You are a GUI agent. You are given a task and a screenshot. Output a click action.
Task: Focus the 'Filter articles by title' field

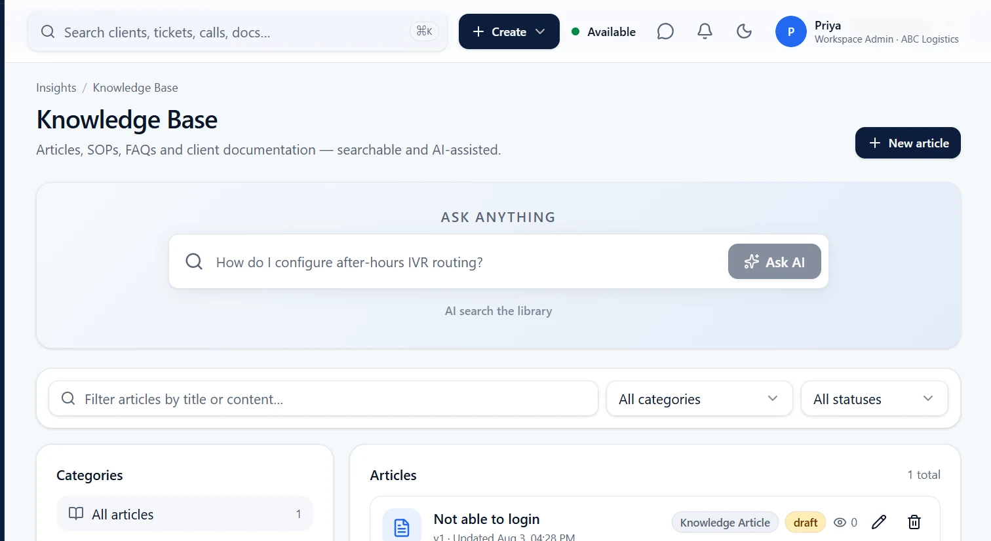click(323, 398)
